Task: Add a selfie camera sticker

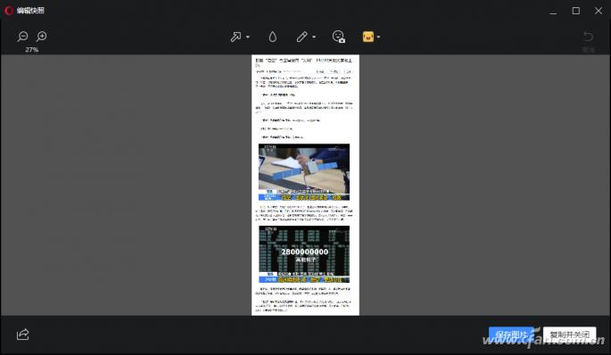Action: 338,37
